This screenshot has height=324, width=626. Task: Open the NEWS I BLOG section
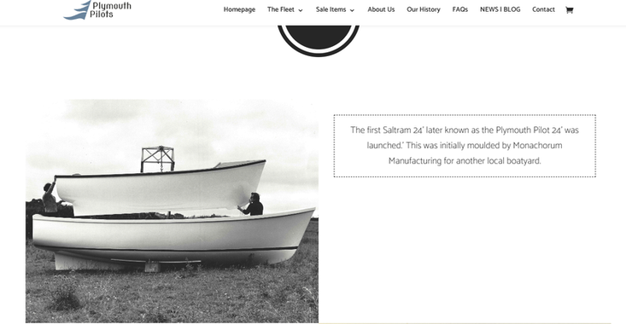point(500,9)
